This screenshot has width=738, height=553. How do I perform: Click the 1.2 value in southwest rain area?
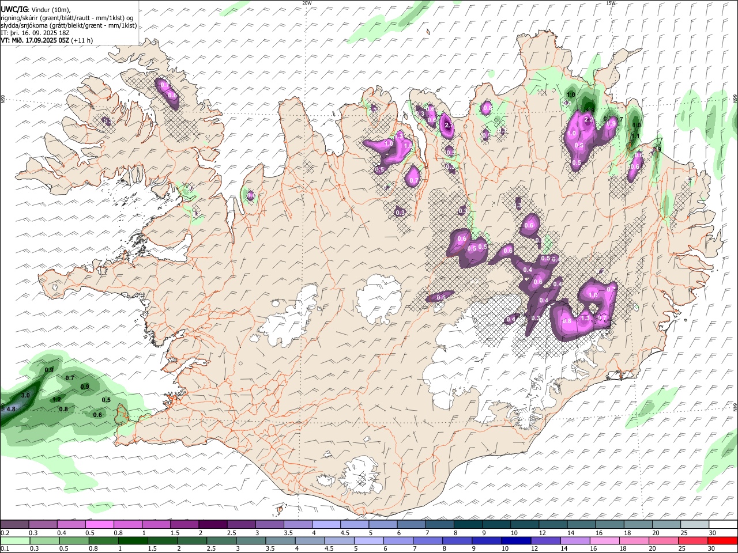(x=57, y=399)
